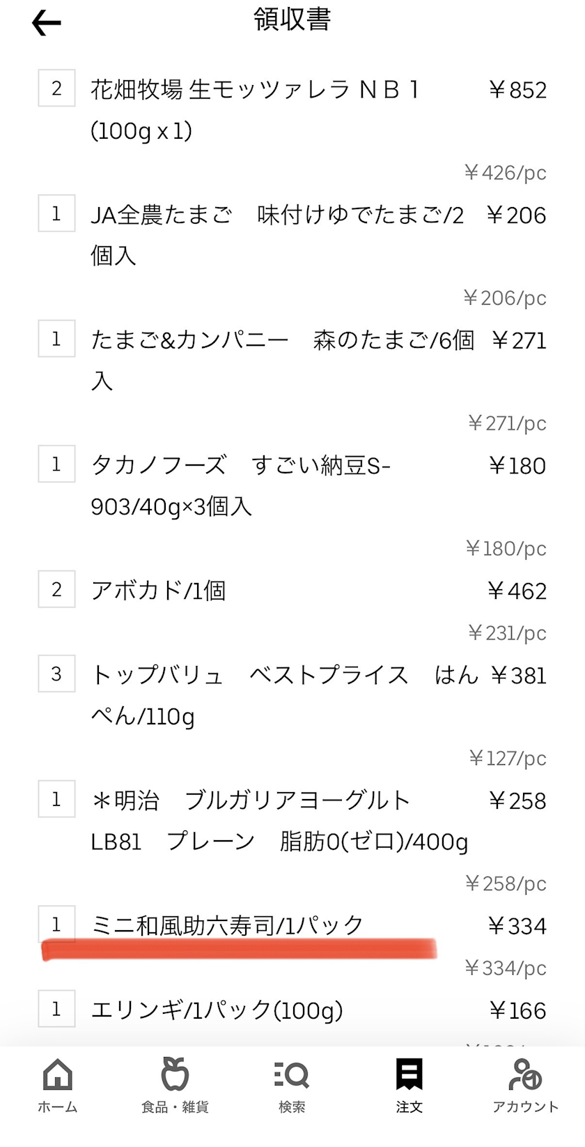Open the 検索 search icon

click(x=292, y=1074)
